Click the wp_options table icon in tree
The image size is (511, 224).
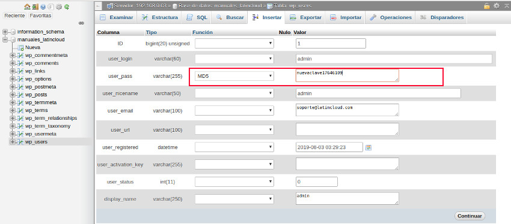pos(20,79)
